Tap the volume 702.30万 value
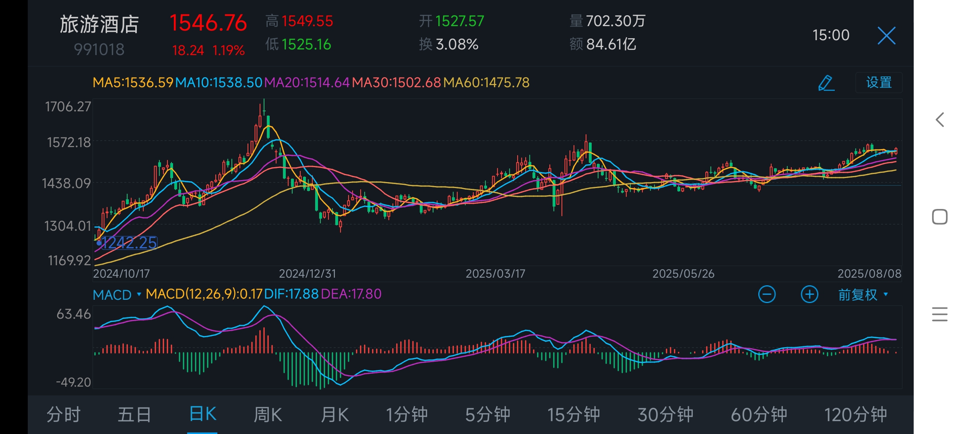The height and width of the screenshot is (434, 966). click(616, 21)
